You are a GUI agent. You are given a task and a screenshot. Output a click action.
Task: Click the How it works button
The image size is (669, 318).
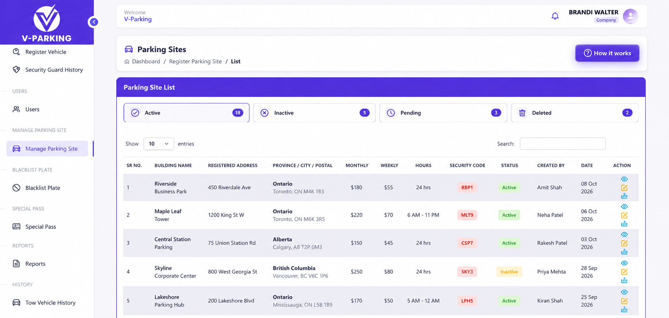pos(607,53)
